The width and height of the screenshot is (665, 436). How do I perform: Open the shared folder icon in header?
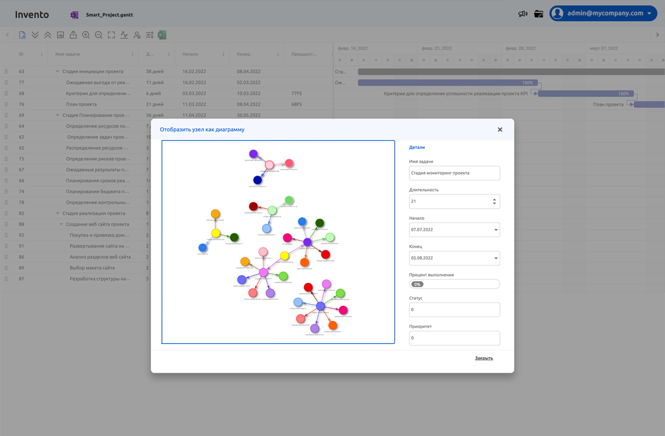point(539,14)
